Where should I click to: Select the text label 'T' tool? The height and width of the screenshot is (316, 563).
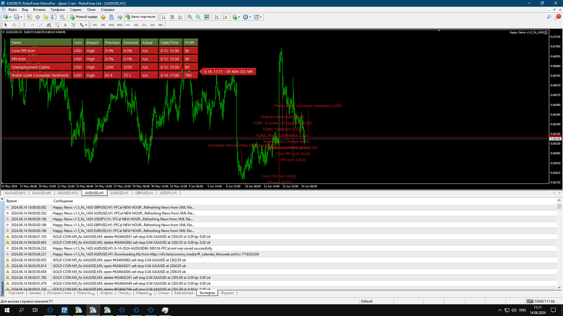pos(73,25)
